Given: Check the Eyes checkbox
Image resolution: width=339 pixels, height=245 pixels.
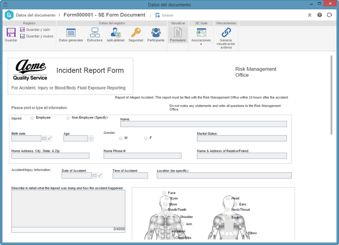Looking at the screenshot, I should click(166, 198).
